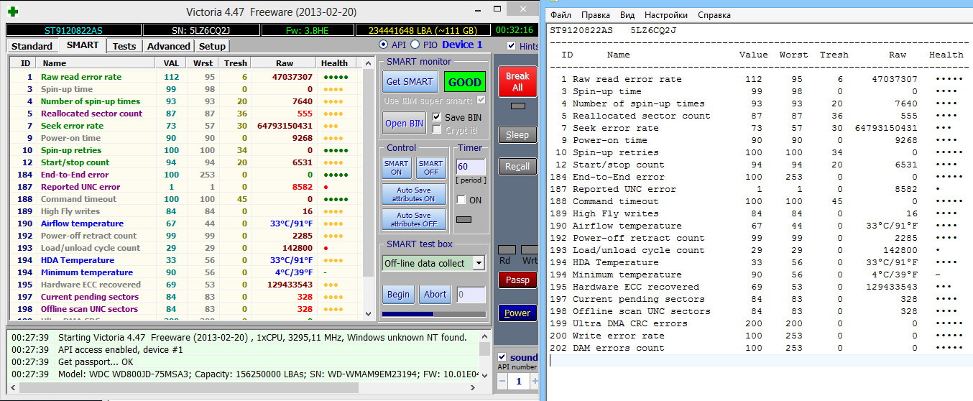Viewport: 973px width, 401px height.
Task: Click Auto Save attributes OFF button
Action: coord(414,219)
